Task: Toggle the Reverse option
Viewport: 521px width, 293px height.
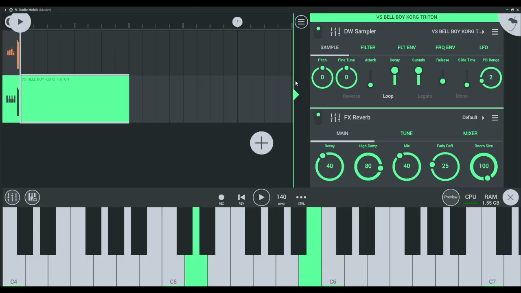Action: pos(352,96)
